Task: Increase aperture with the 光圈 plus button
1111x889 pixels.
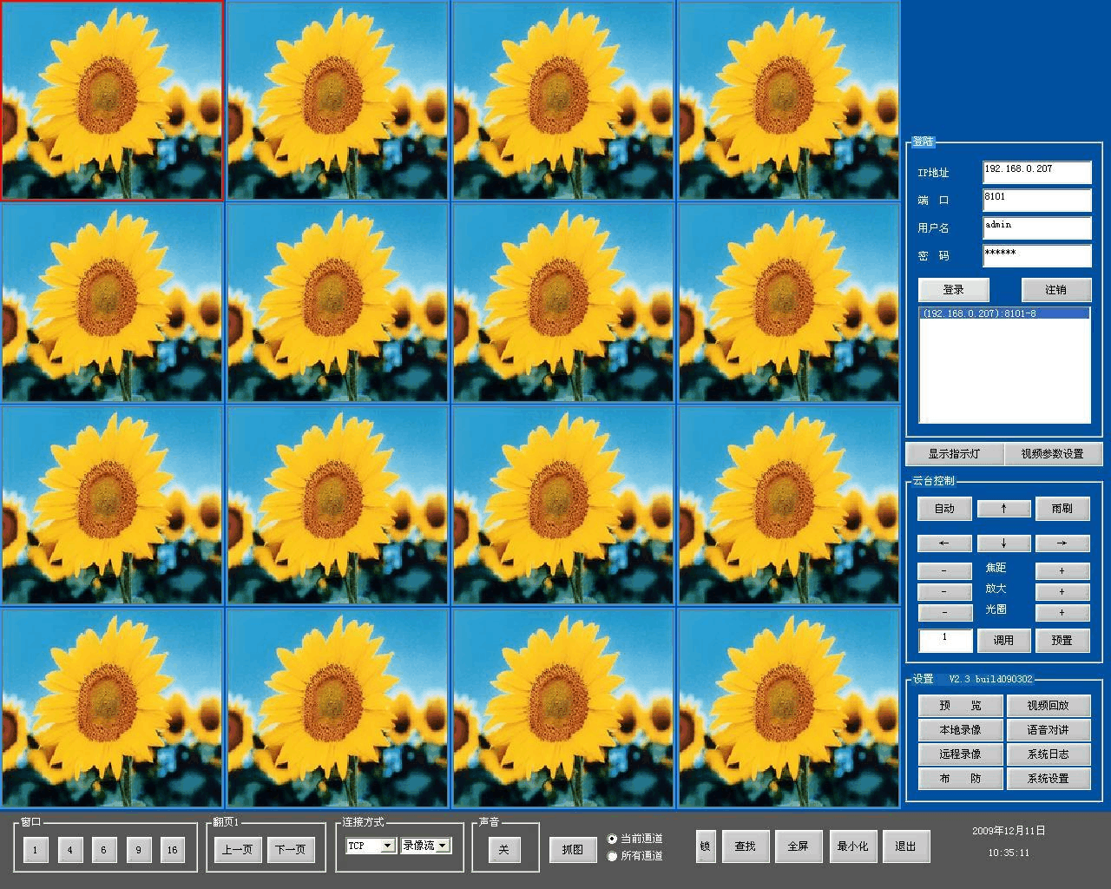Action: [1062, 613]
